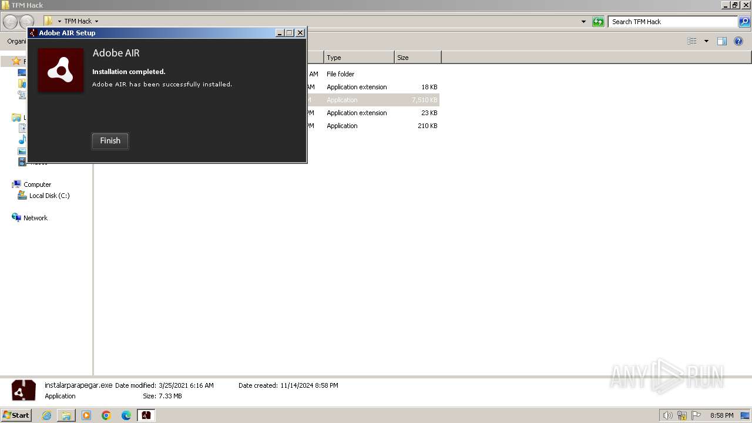Select Computer in the navigation pane
Viewport: 752px width, 423px height.
click(37, 184)
